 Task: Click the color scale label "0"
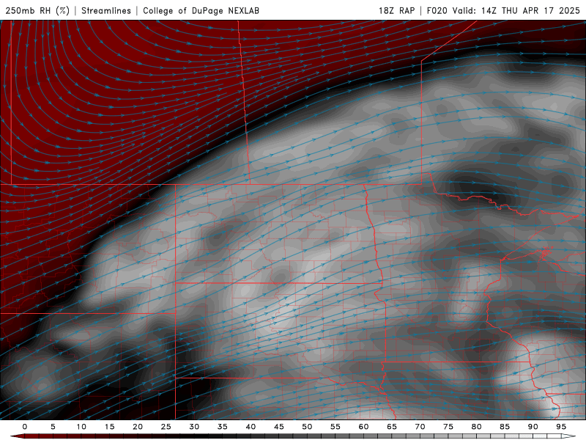coord(25,427)
